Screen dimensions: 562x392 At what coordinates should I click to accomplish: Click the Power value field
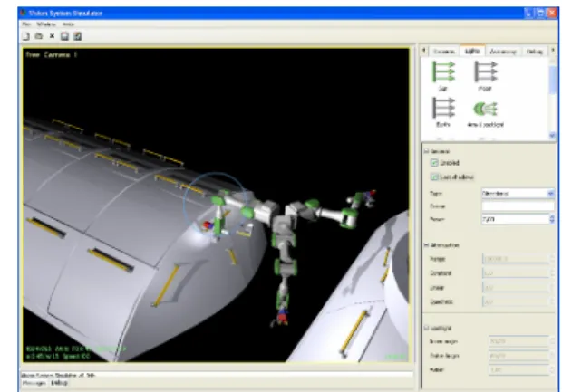[x=515, y=219]
